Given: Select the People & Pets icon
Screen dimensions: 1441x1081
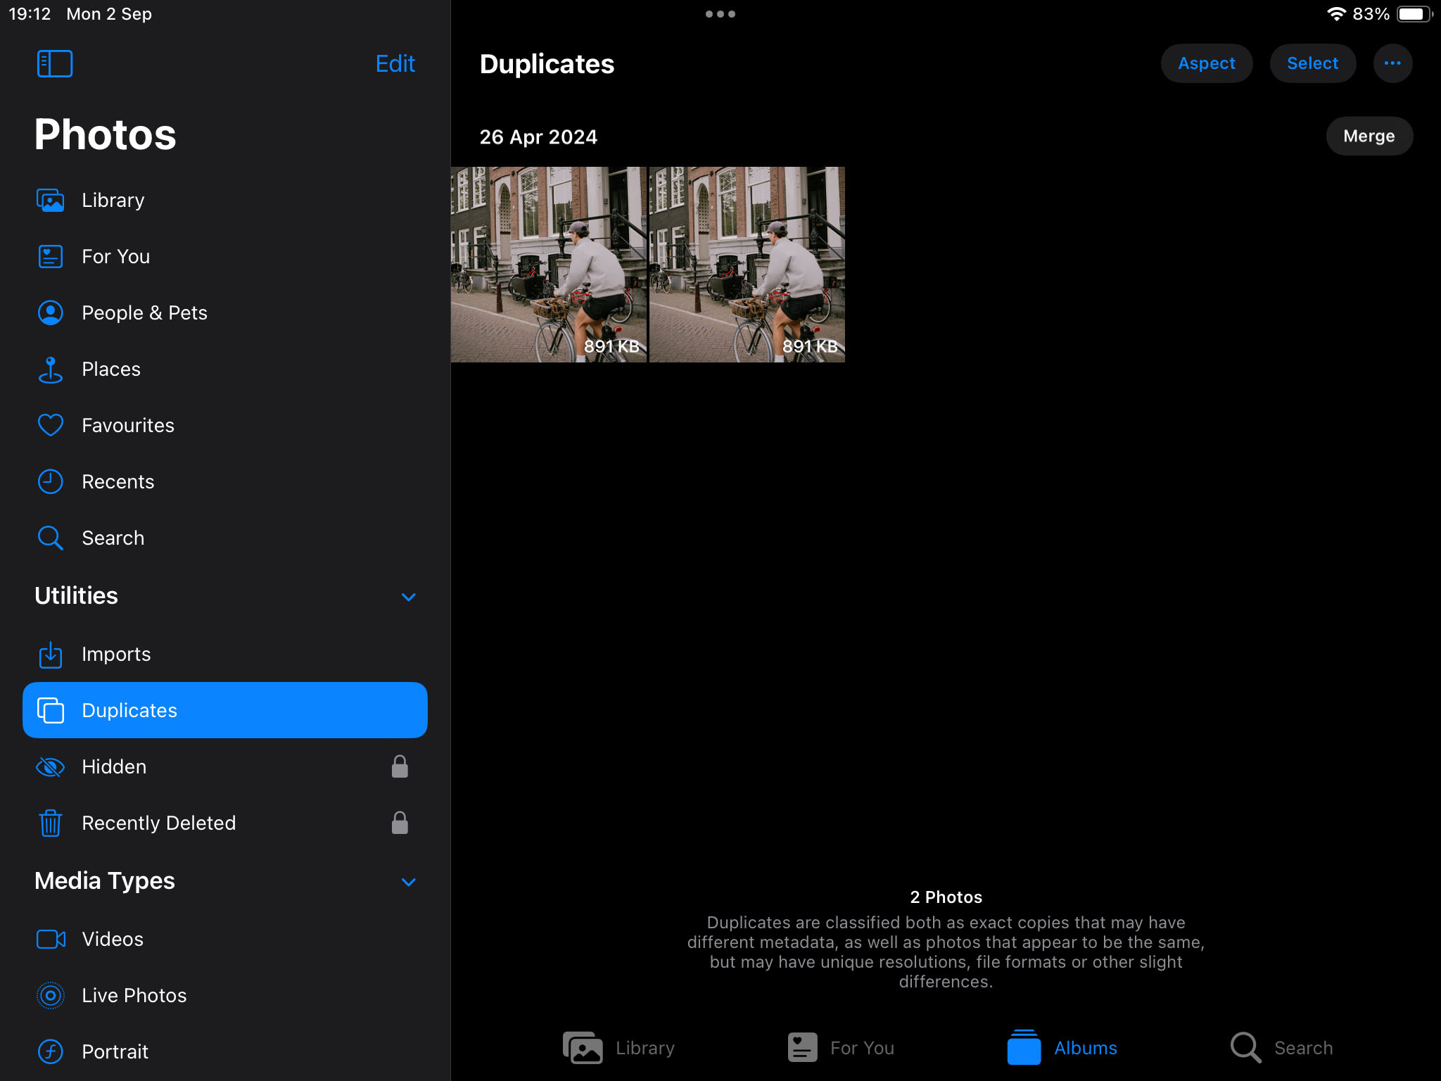Looking at the screenshot, I should click(52, 312).
